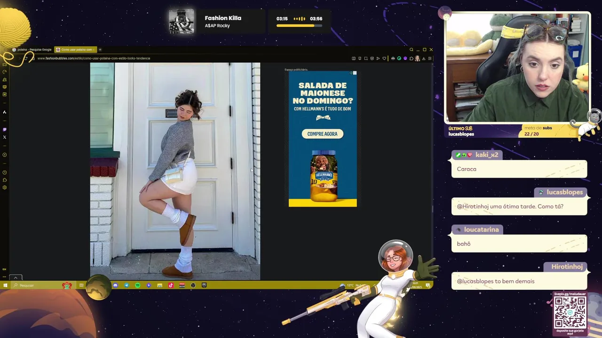Open TikTok from the taskbar
The width and height of the screenshot is (602, 338).
[171, 285]
